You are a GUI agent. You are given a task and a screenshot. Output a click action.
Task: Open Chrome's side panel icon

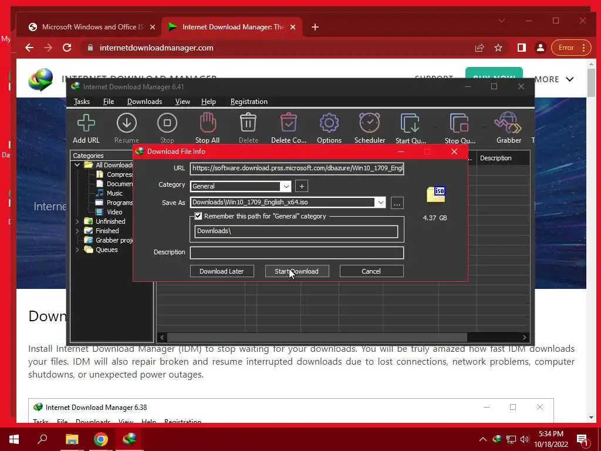522,48
